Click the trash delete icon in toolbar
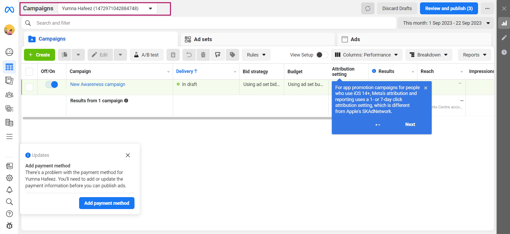 pyautogui.click(x=203, y=55)
